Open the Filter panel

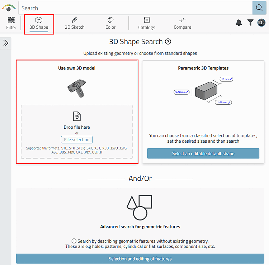pyautogui.click(x=11, y=23)
